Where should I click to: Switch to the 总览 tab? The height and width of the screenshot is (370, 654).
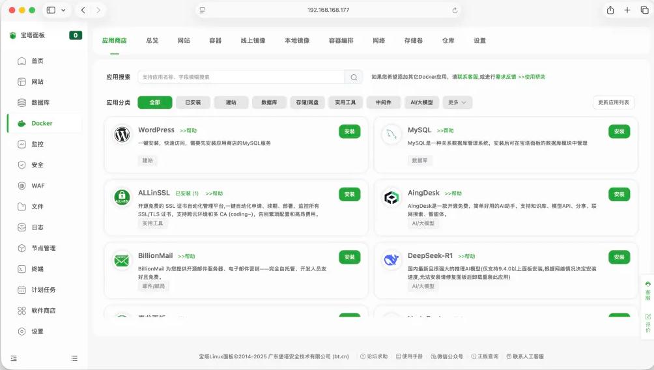pyautogui.click(x=152, y=40)
